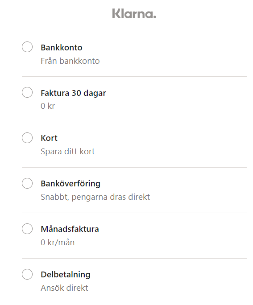The width and height of the screenshot is (253, 305).
Task: Click the 'Faktura 30 dagar' heading text
Action: [73, 93]
